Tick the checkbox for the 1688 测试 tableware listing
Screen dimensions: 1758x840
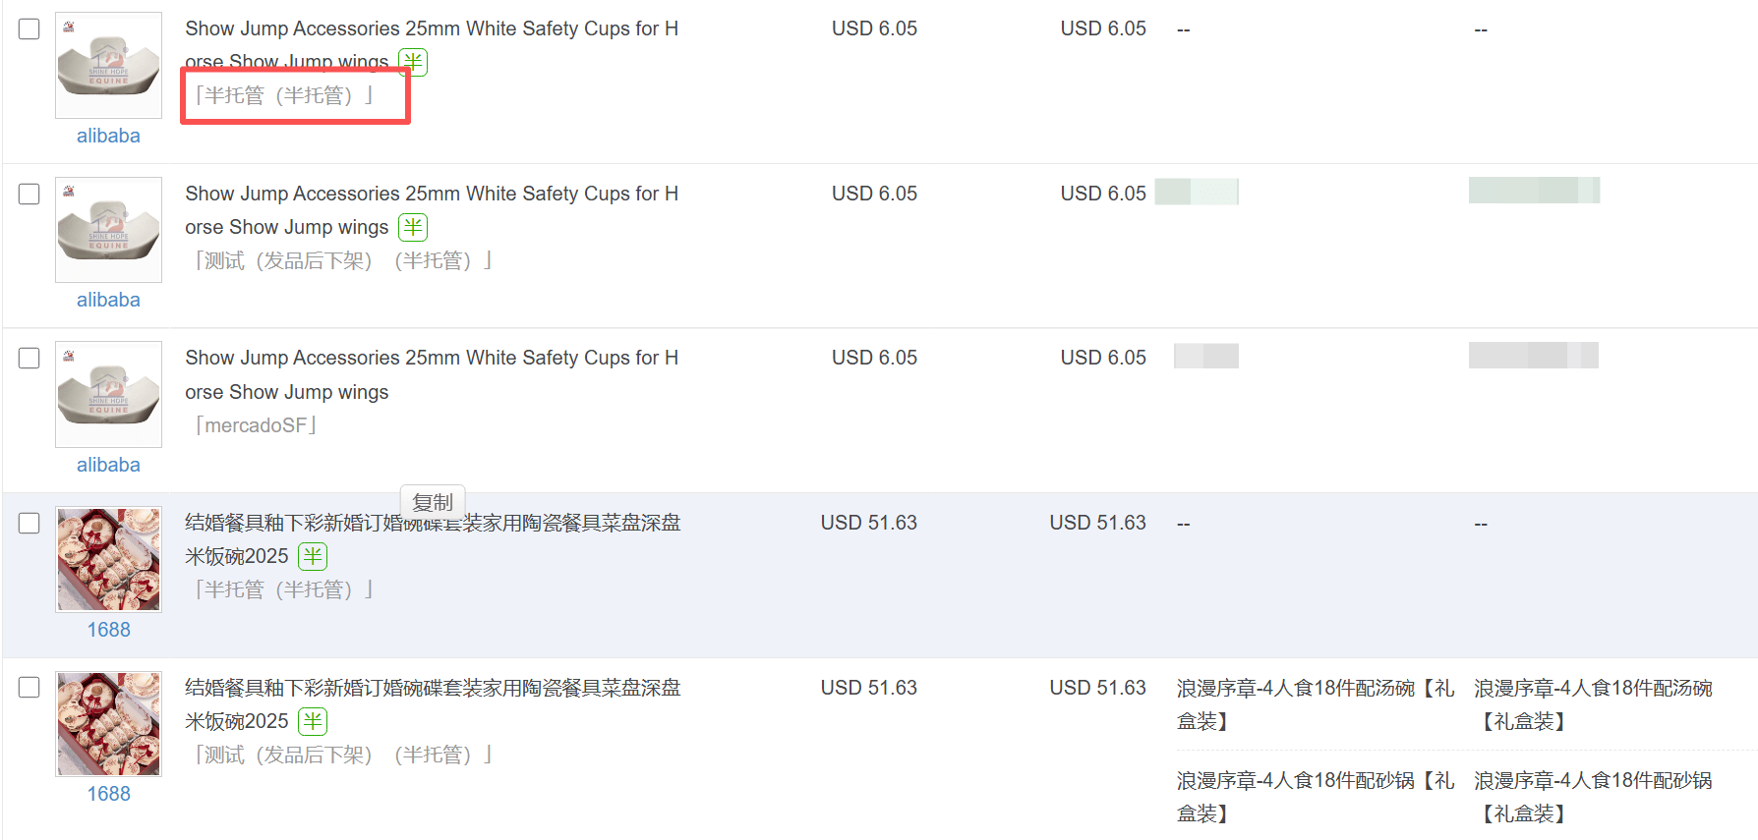pyautogui.click(x=29, y=687)
